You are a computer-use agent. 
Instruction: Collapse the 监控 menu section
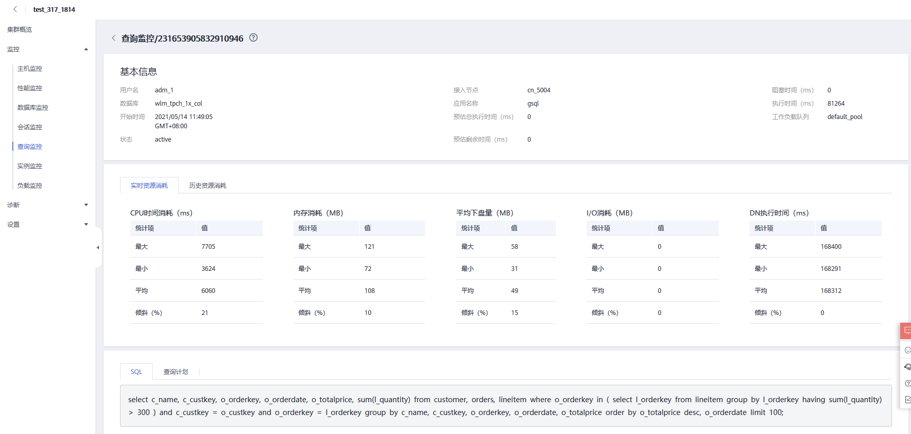click(x=86, y=49)
